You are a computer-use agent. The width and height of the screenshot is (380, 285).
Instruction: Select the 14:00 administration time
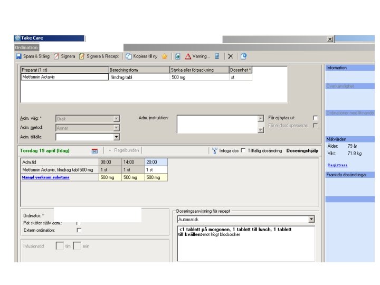coord(133,162)
